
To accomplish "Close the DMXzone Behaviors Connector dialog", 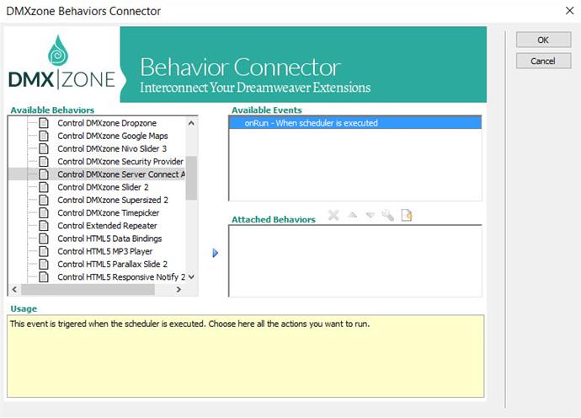I will pyautogui.click(x=570, y=11).
